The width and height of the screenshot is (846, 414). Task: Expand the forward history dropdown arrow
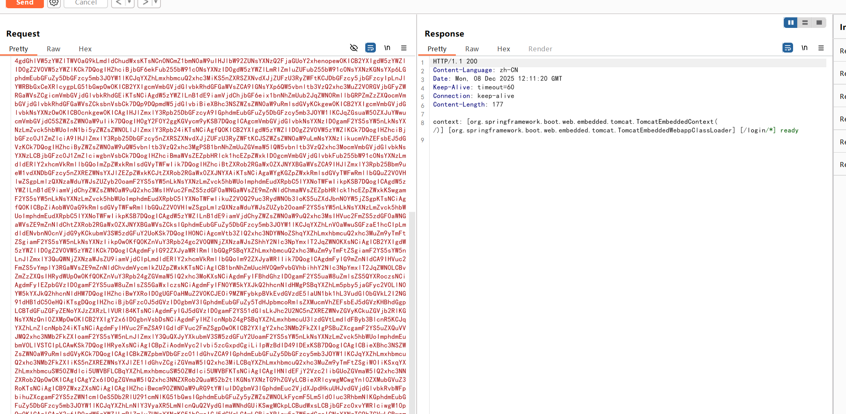pyautogui.click(x=156, y=3)
